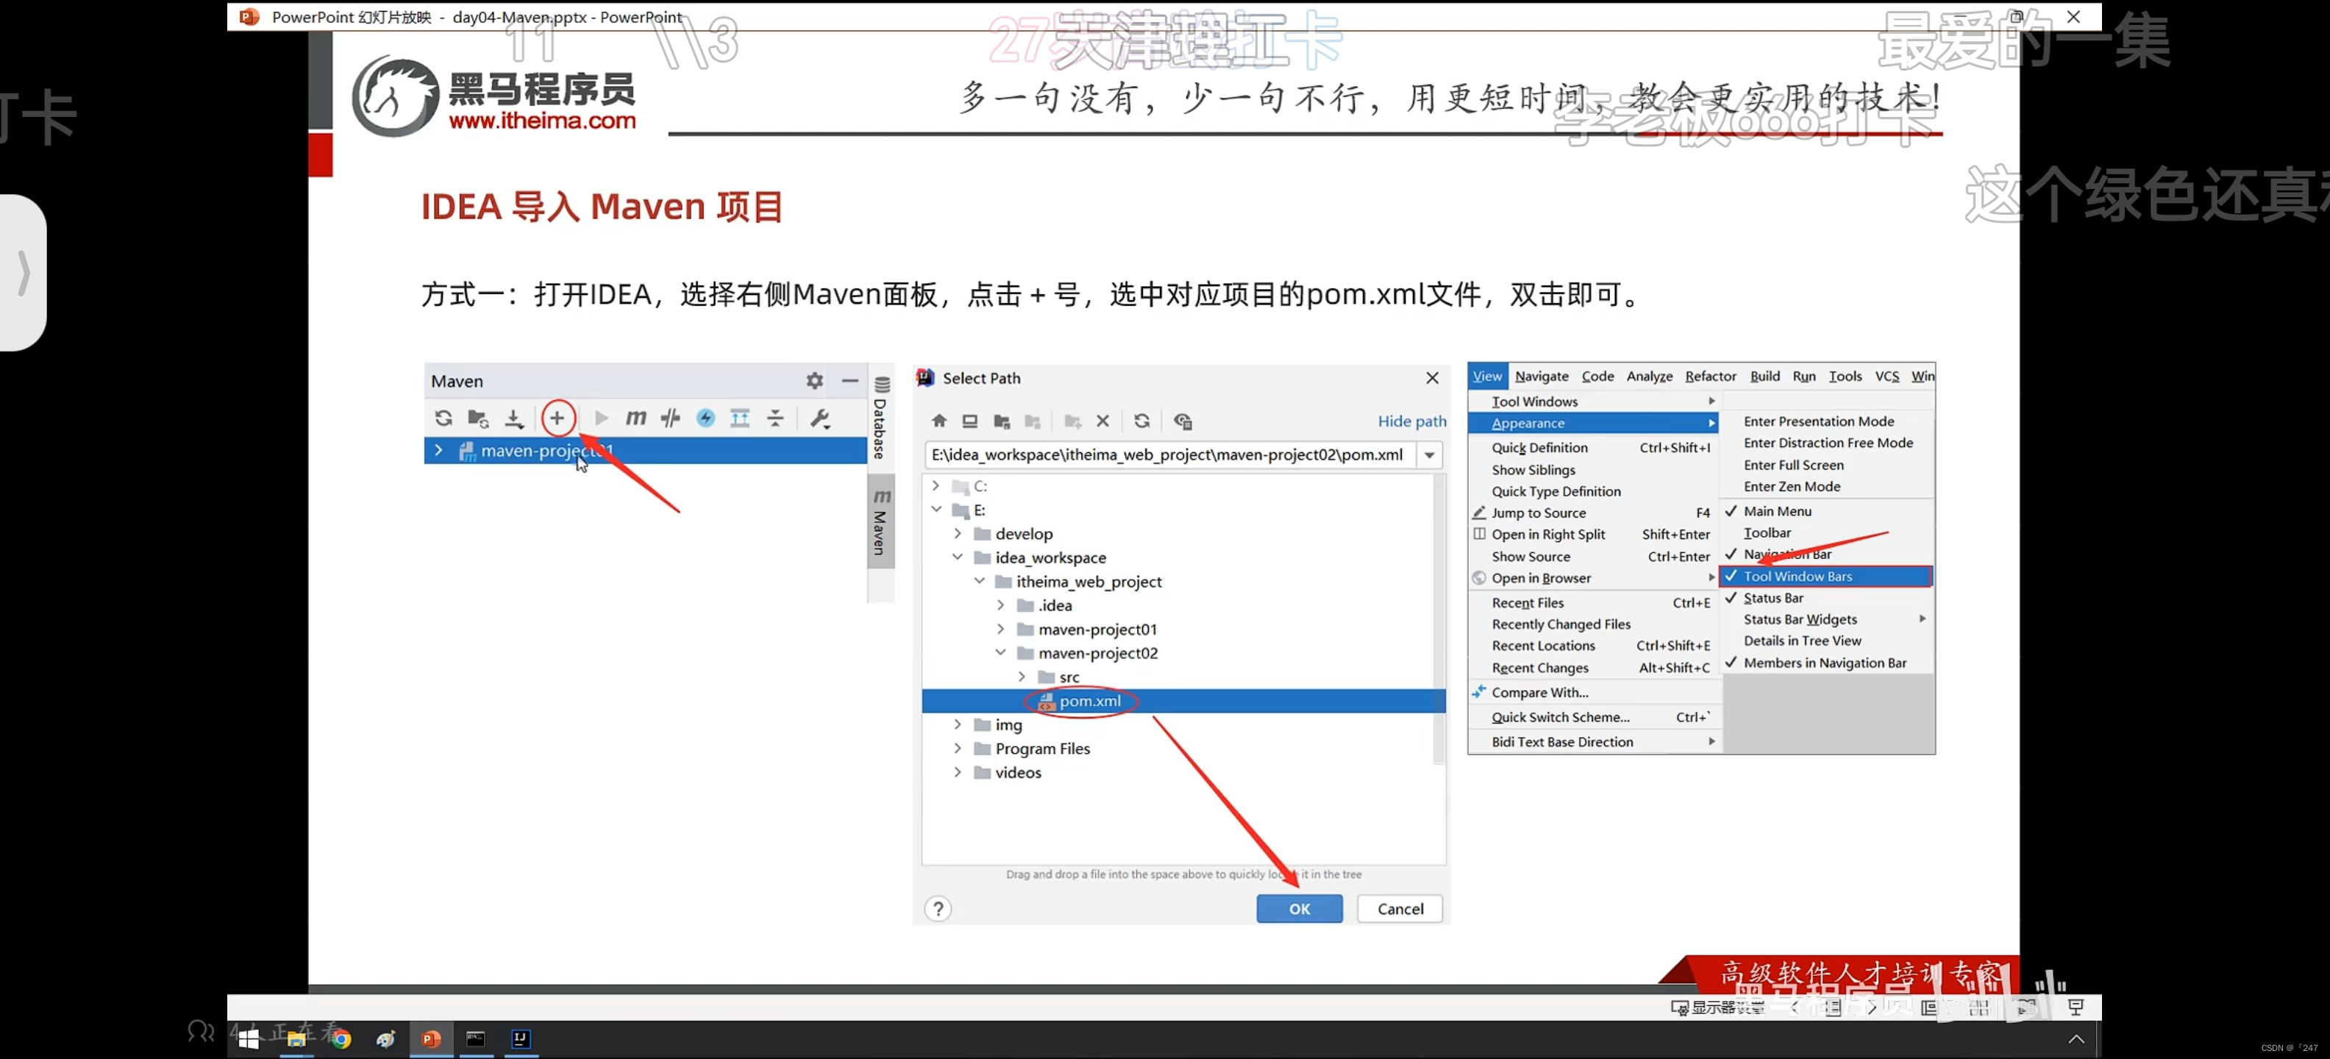Open Maven side tab

[x=881, y=522]
